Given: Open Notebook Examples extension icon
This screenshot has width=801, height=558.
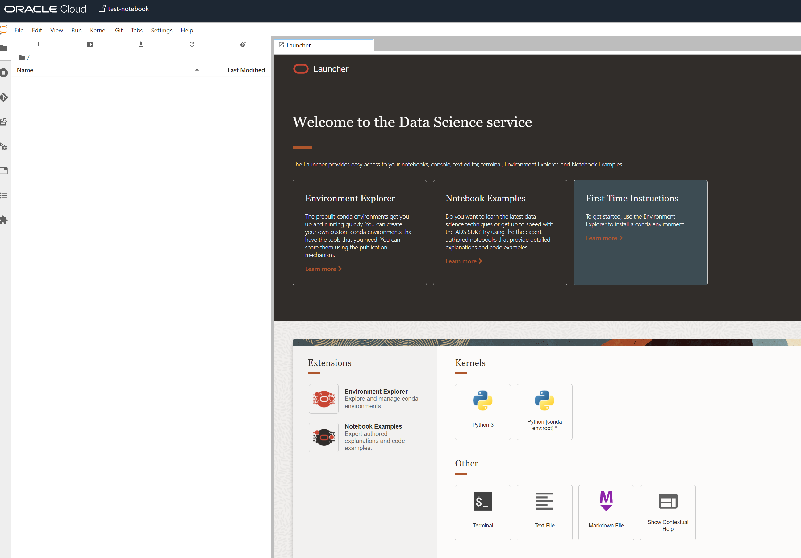Looking at the screenshot, I should [x=324, y=437].
